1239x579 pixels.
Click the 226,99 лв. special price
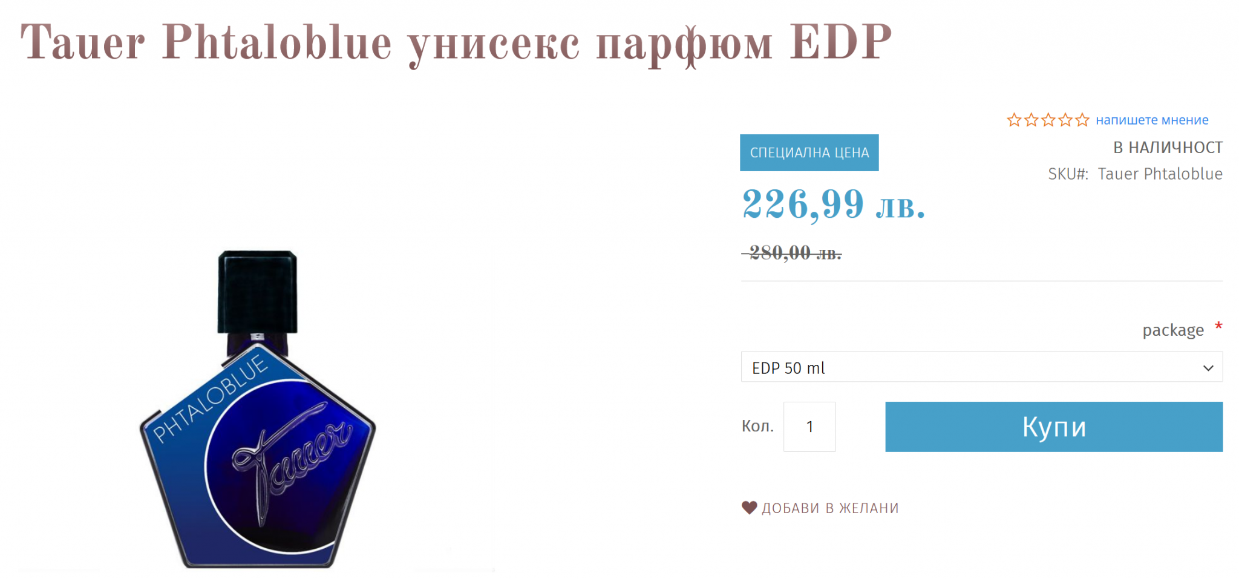pyautogui.click(x=833, y=204)
